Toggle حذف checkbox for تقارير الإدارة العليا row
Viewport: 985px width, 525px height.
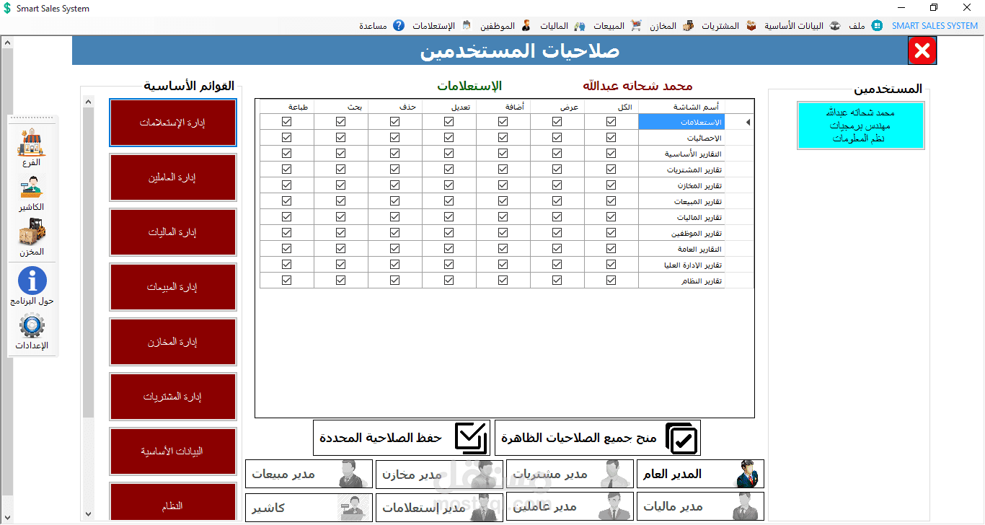point(394,265)
